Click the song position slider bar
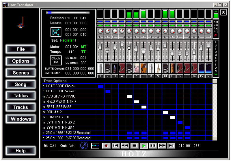 pyautogui.click(x=68, y=13)
